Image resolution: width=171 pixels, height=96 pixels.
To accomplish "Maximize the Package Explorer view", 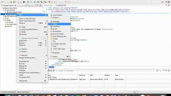I will [40, 5].
